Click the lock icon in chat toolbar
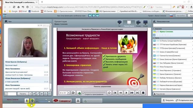The image size is (193, 108). pyautogui.click(x=46, y=94)
